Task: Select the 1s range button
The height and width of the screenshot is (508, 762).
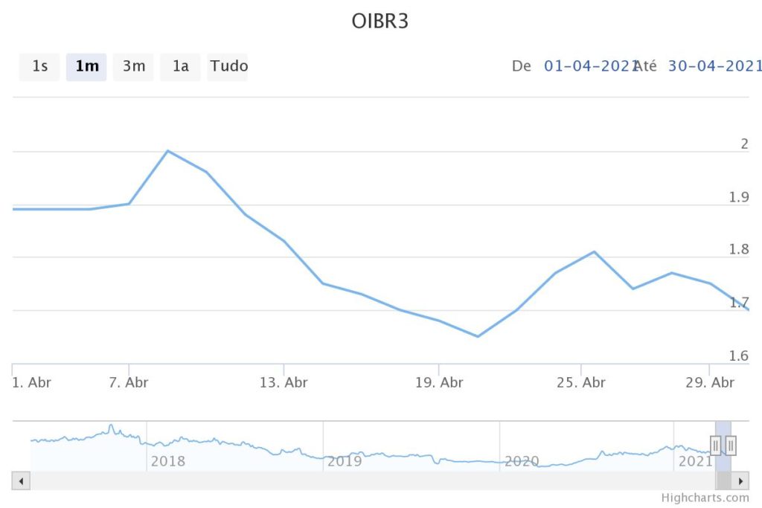Action: [x=39, y=66]
